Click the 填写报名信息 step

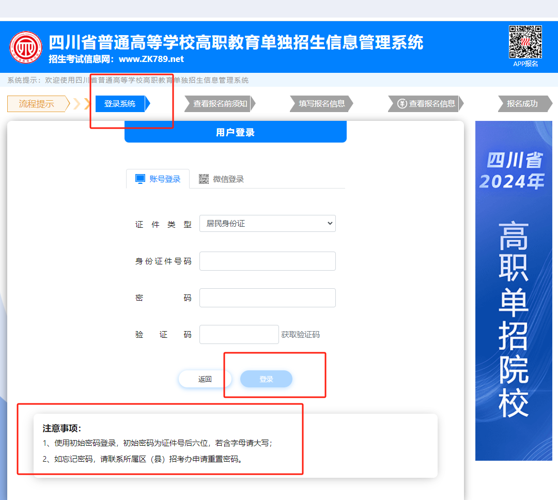321,103
